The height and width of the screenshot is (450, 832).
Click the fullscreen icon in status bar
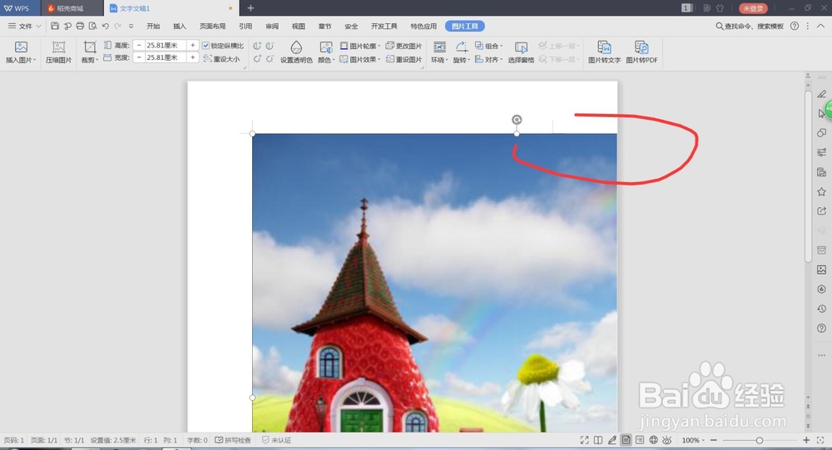pos(584,440)
